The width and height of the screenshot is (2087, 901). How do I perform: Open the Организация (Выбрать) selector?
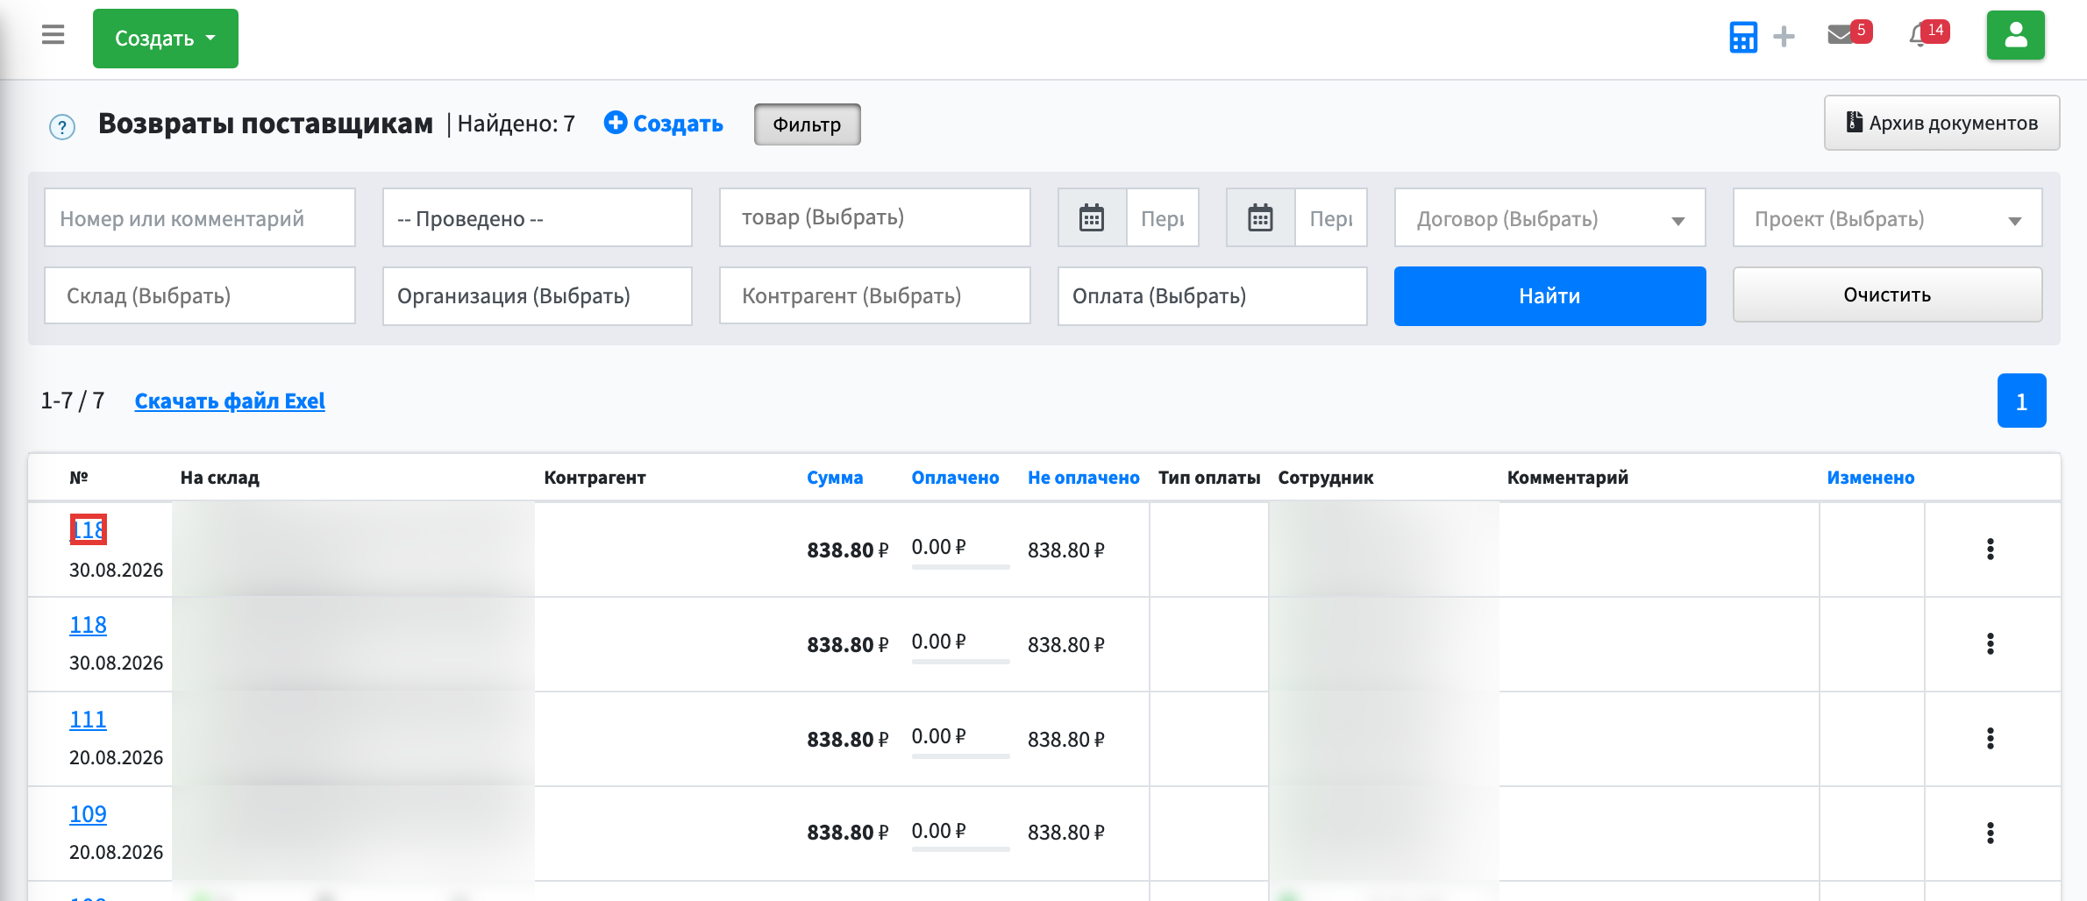tap(538, 296)
